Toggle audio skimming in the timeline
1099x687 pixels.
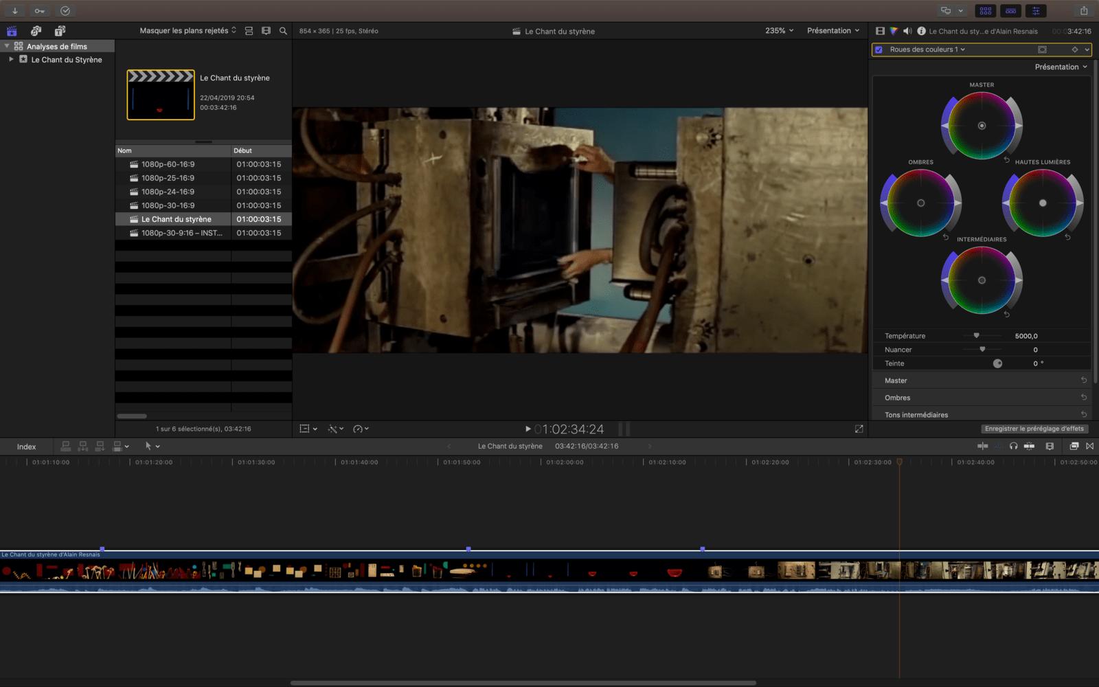point(1013,446)
